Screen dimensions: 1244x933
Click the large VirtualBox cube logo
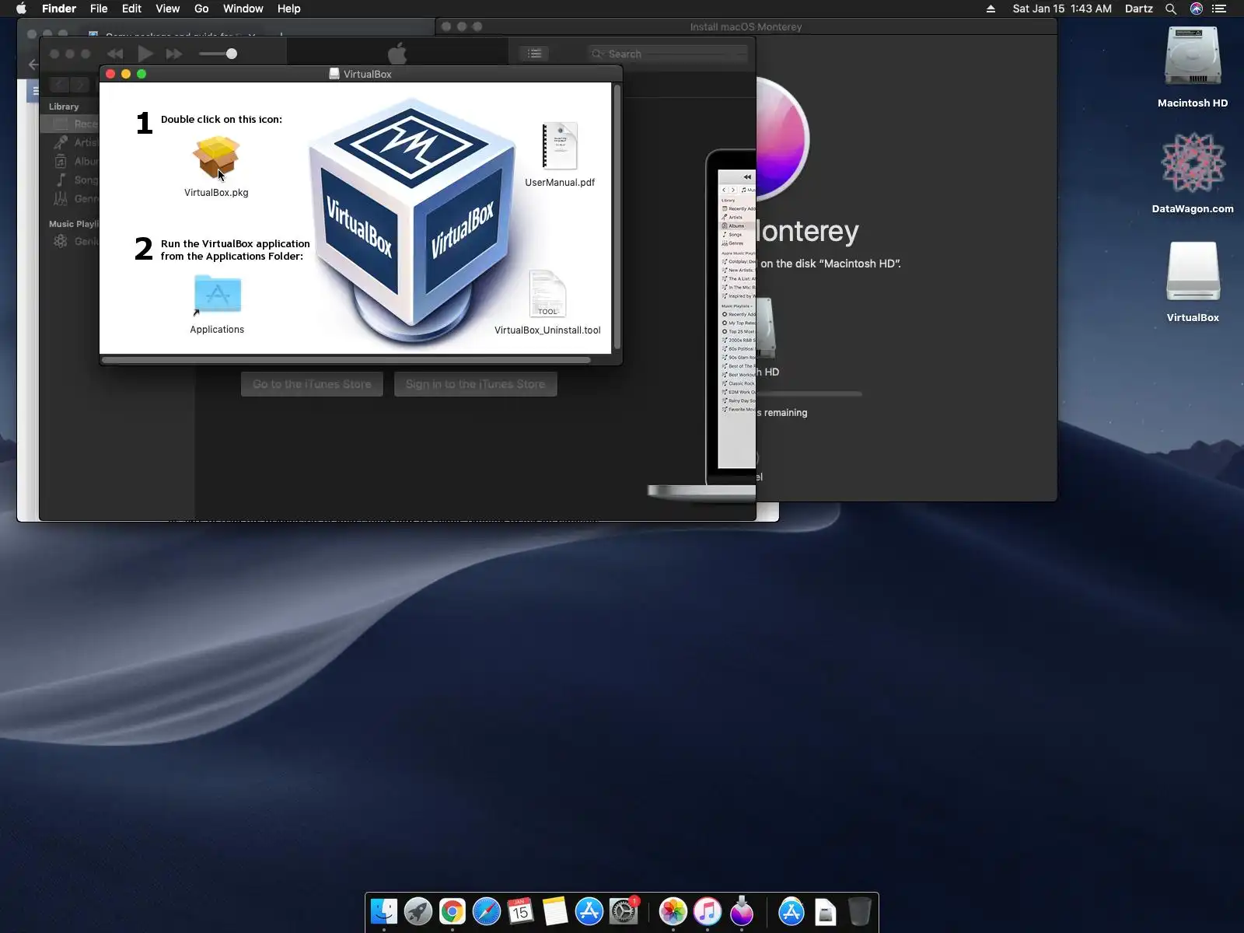(x=412, y=222)
